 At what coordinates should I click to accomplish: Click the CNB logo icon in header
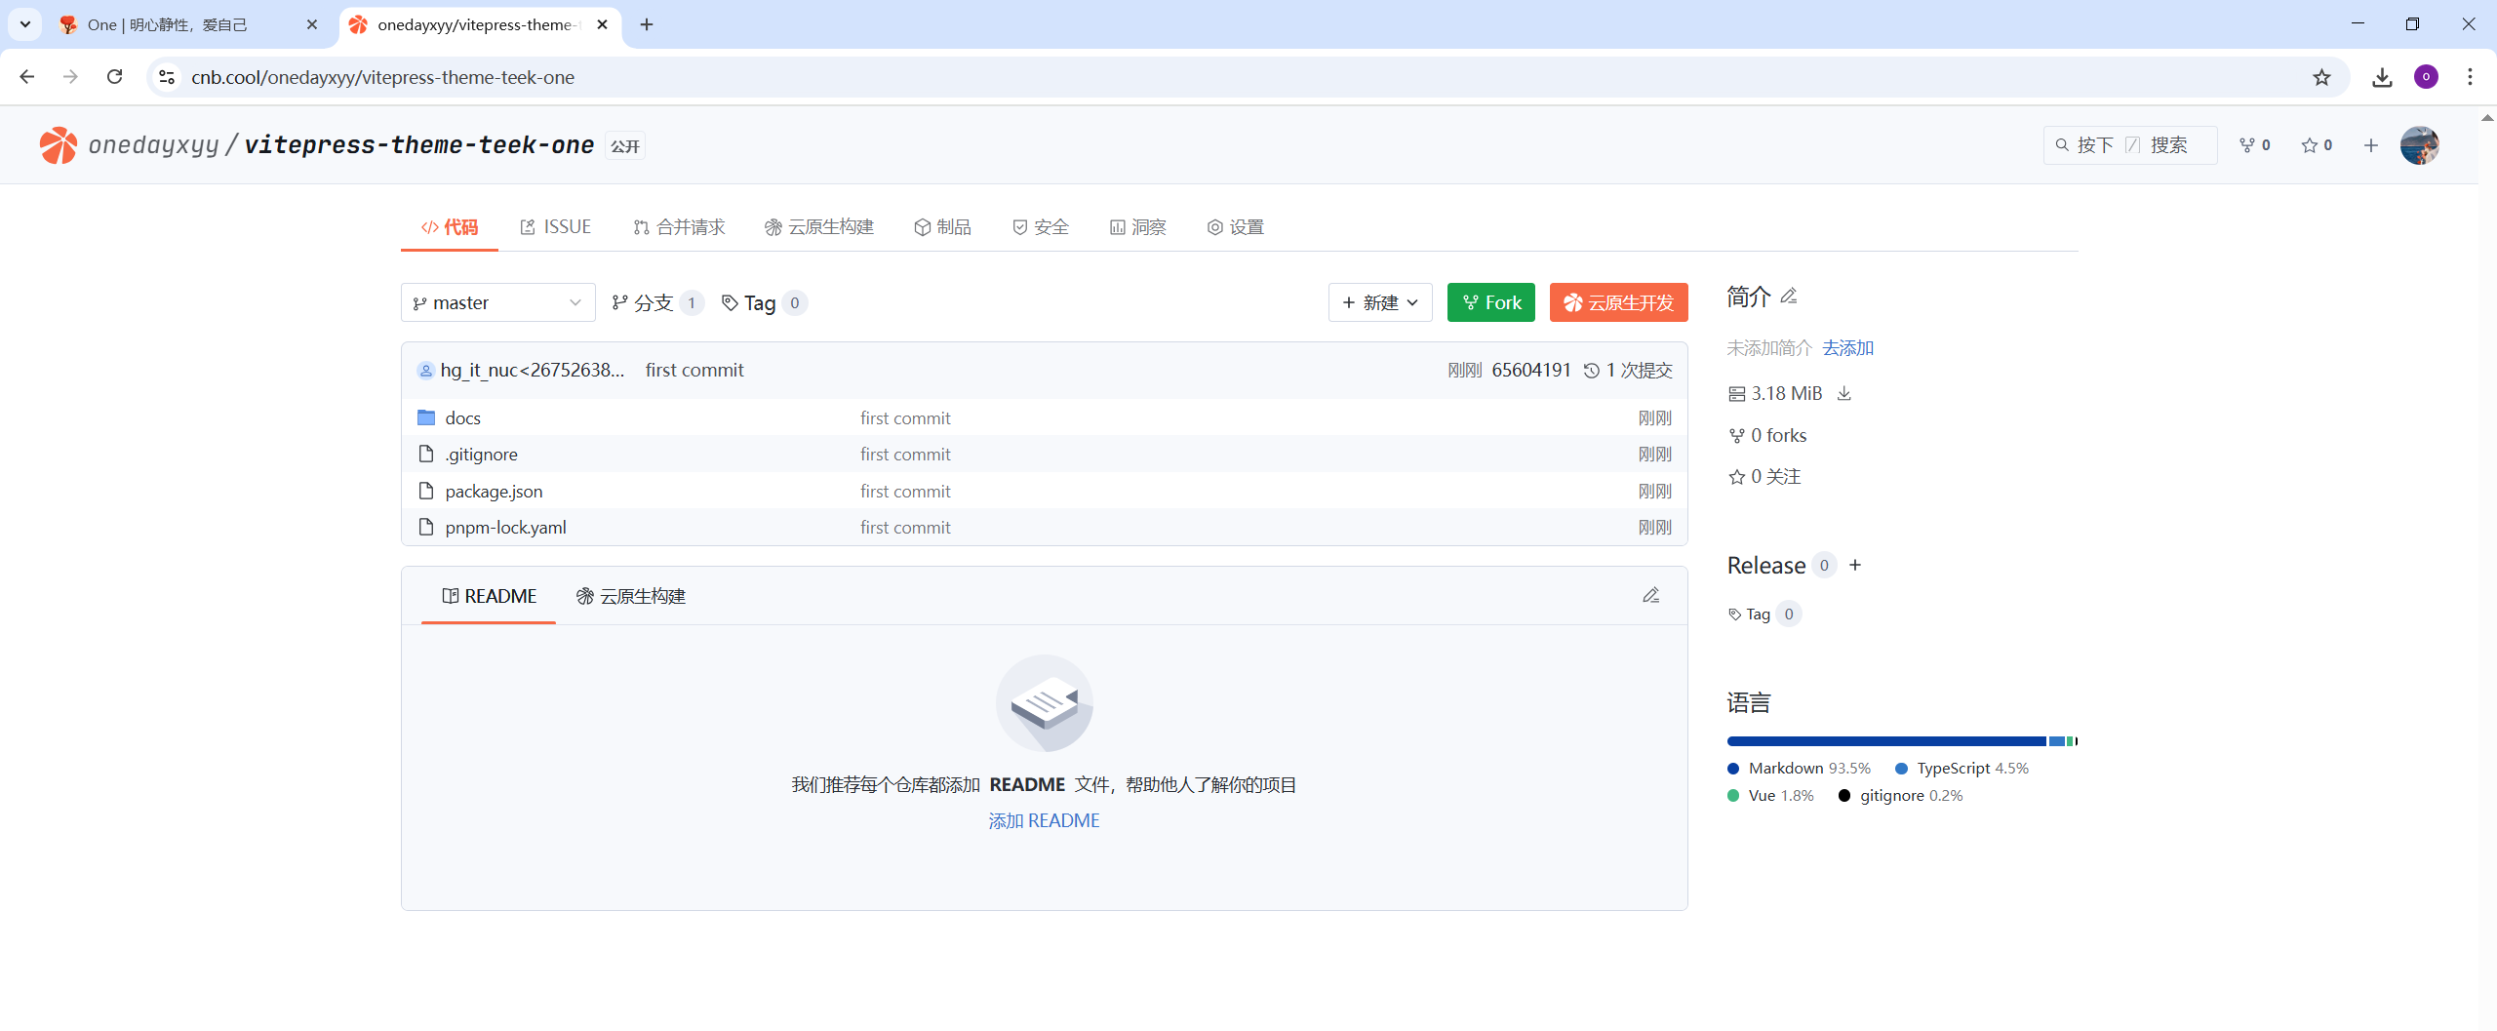(x=58, y=145)
